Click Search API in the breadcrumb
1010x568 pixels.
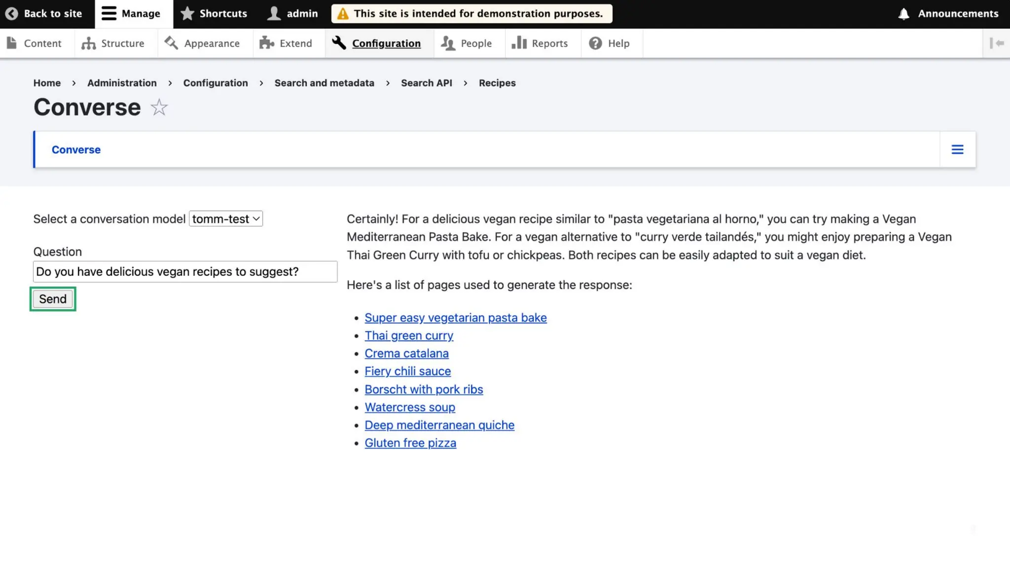pos(426,83)
